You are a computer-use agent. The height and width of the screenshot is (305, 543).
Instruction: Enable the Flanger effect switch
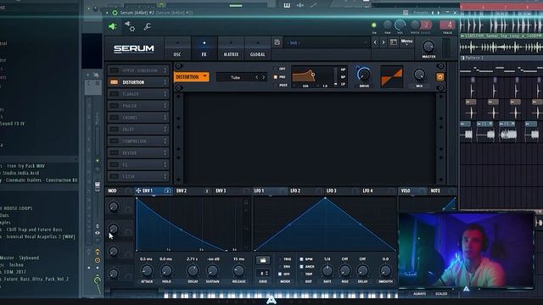(x=114, y=94)
